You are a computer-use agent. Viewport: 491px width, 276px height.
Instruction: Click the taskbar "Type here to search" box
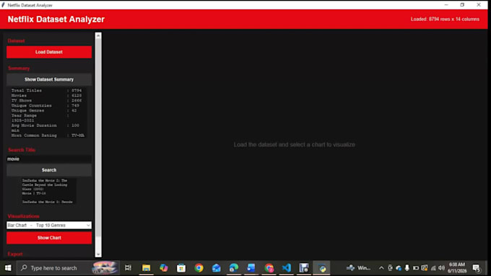(x=68, y=268)
